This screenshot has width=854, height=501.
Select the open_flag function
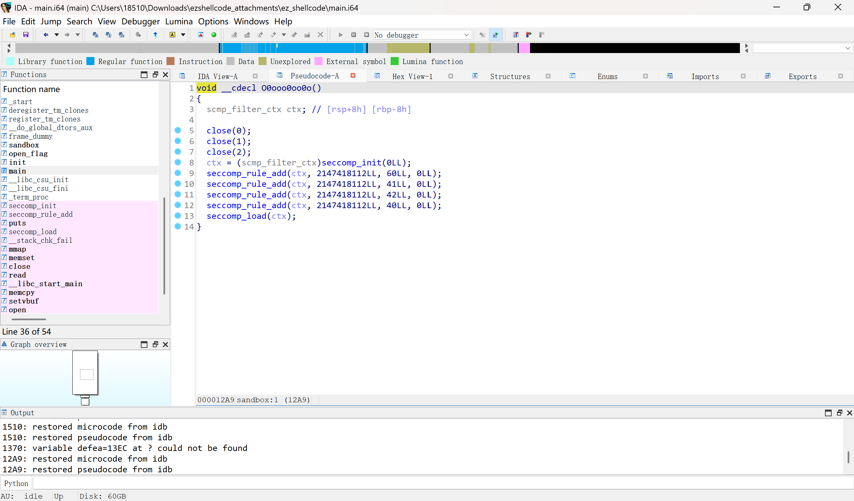pyautogui.click(x=28, y=154)
